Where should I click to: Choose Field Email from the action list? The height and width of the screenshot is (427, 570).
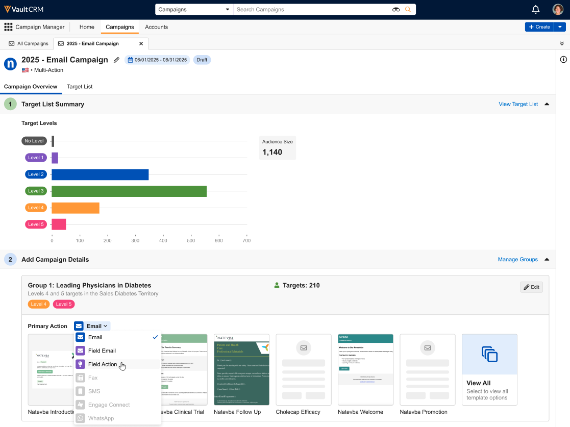coord(102,350)
